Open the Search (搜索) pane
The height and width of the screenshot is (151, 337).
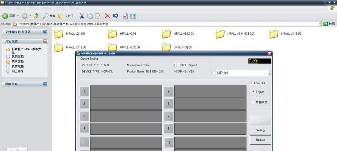[49, 16]
